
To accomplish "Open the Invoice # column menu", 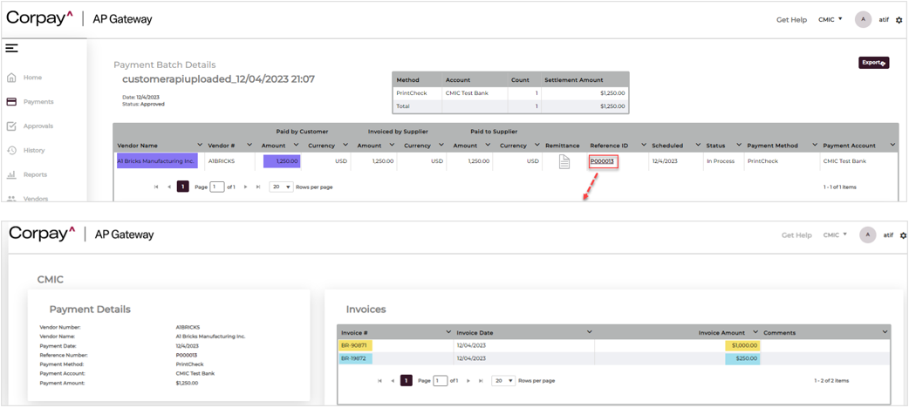I will (448, 332).
